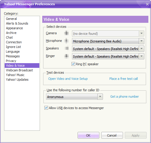
Task: Click the Ringer device icon
Action: 66,56
